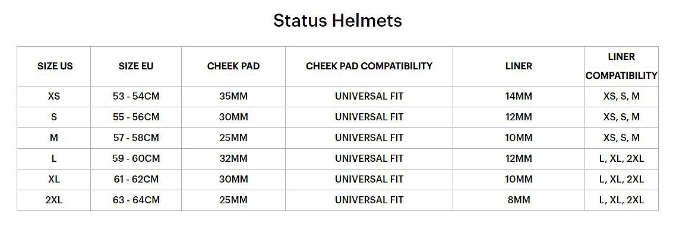Select the XS size row label

click(53, 97)
